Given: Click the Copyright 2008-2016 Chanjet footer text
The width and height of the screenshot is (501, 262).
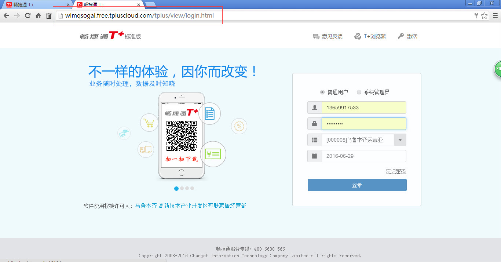Looking at the screenshot, I should 250,256.
